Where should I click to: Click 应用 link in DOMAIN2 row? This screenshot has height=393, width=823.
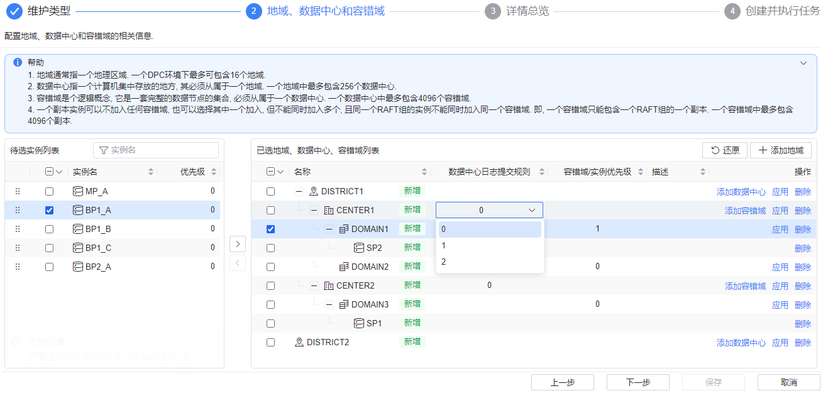[x=780, y=267]
